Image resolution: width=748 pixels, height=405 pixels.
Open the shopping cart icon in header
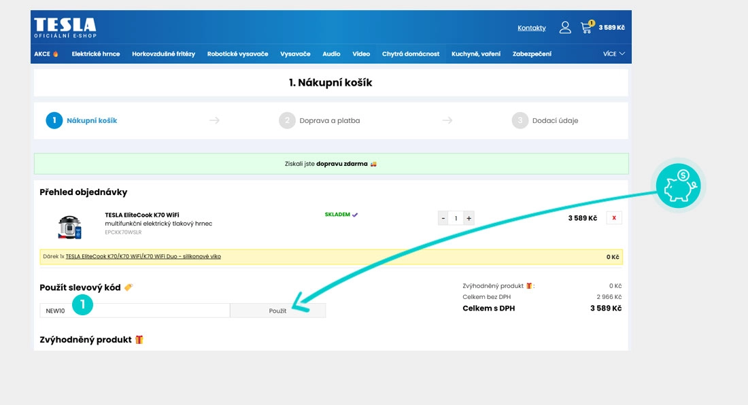click(x=588, y=27)
